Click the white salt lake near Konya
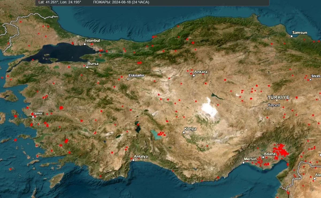 tap(209, 107)
